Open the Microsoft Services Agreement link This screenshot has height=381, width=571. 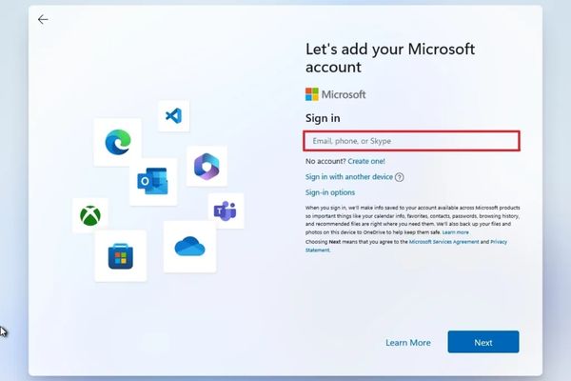tap(443, 242)
